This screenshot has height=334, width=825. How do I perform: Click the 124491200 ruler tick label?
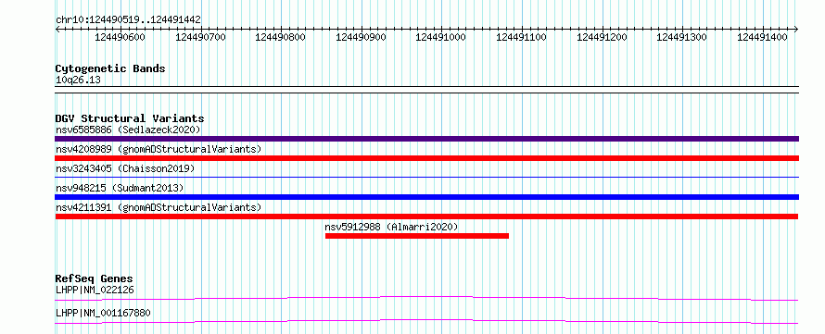click(x=602, y=37)
